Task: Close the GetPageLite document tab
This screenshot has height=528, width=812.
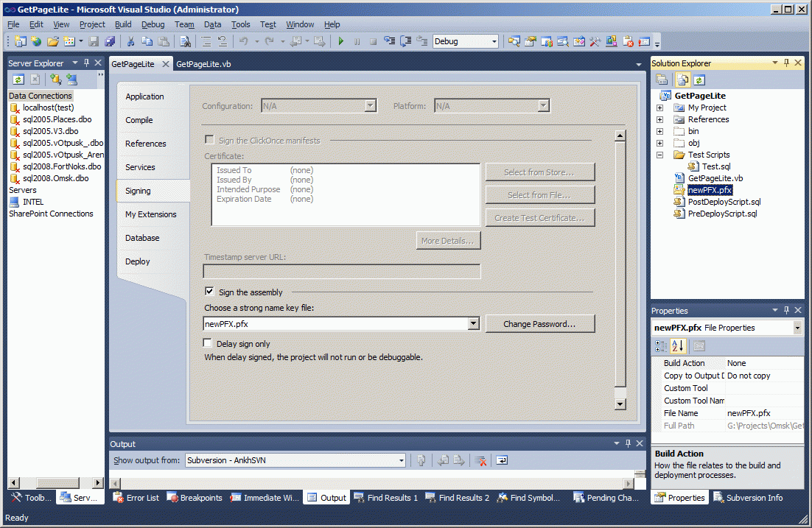Action: (x=166, y=63)
